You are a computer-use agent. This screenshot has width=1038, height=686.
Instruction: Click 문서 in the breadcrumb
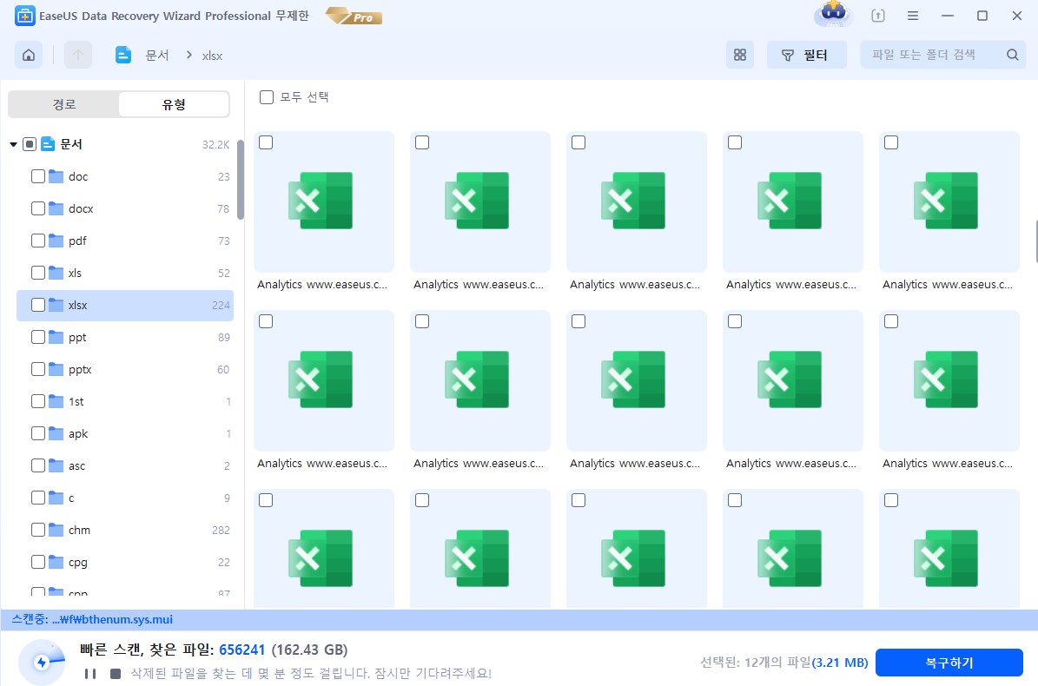157,56
